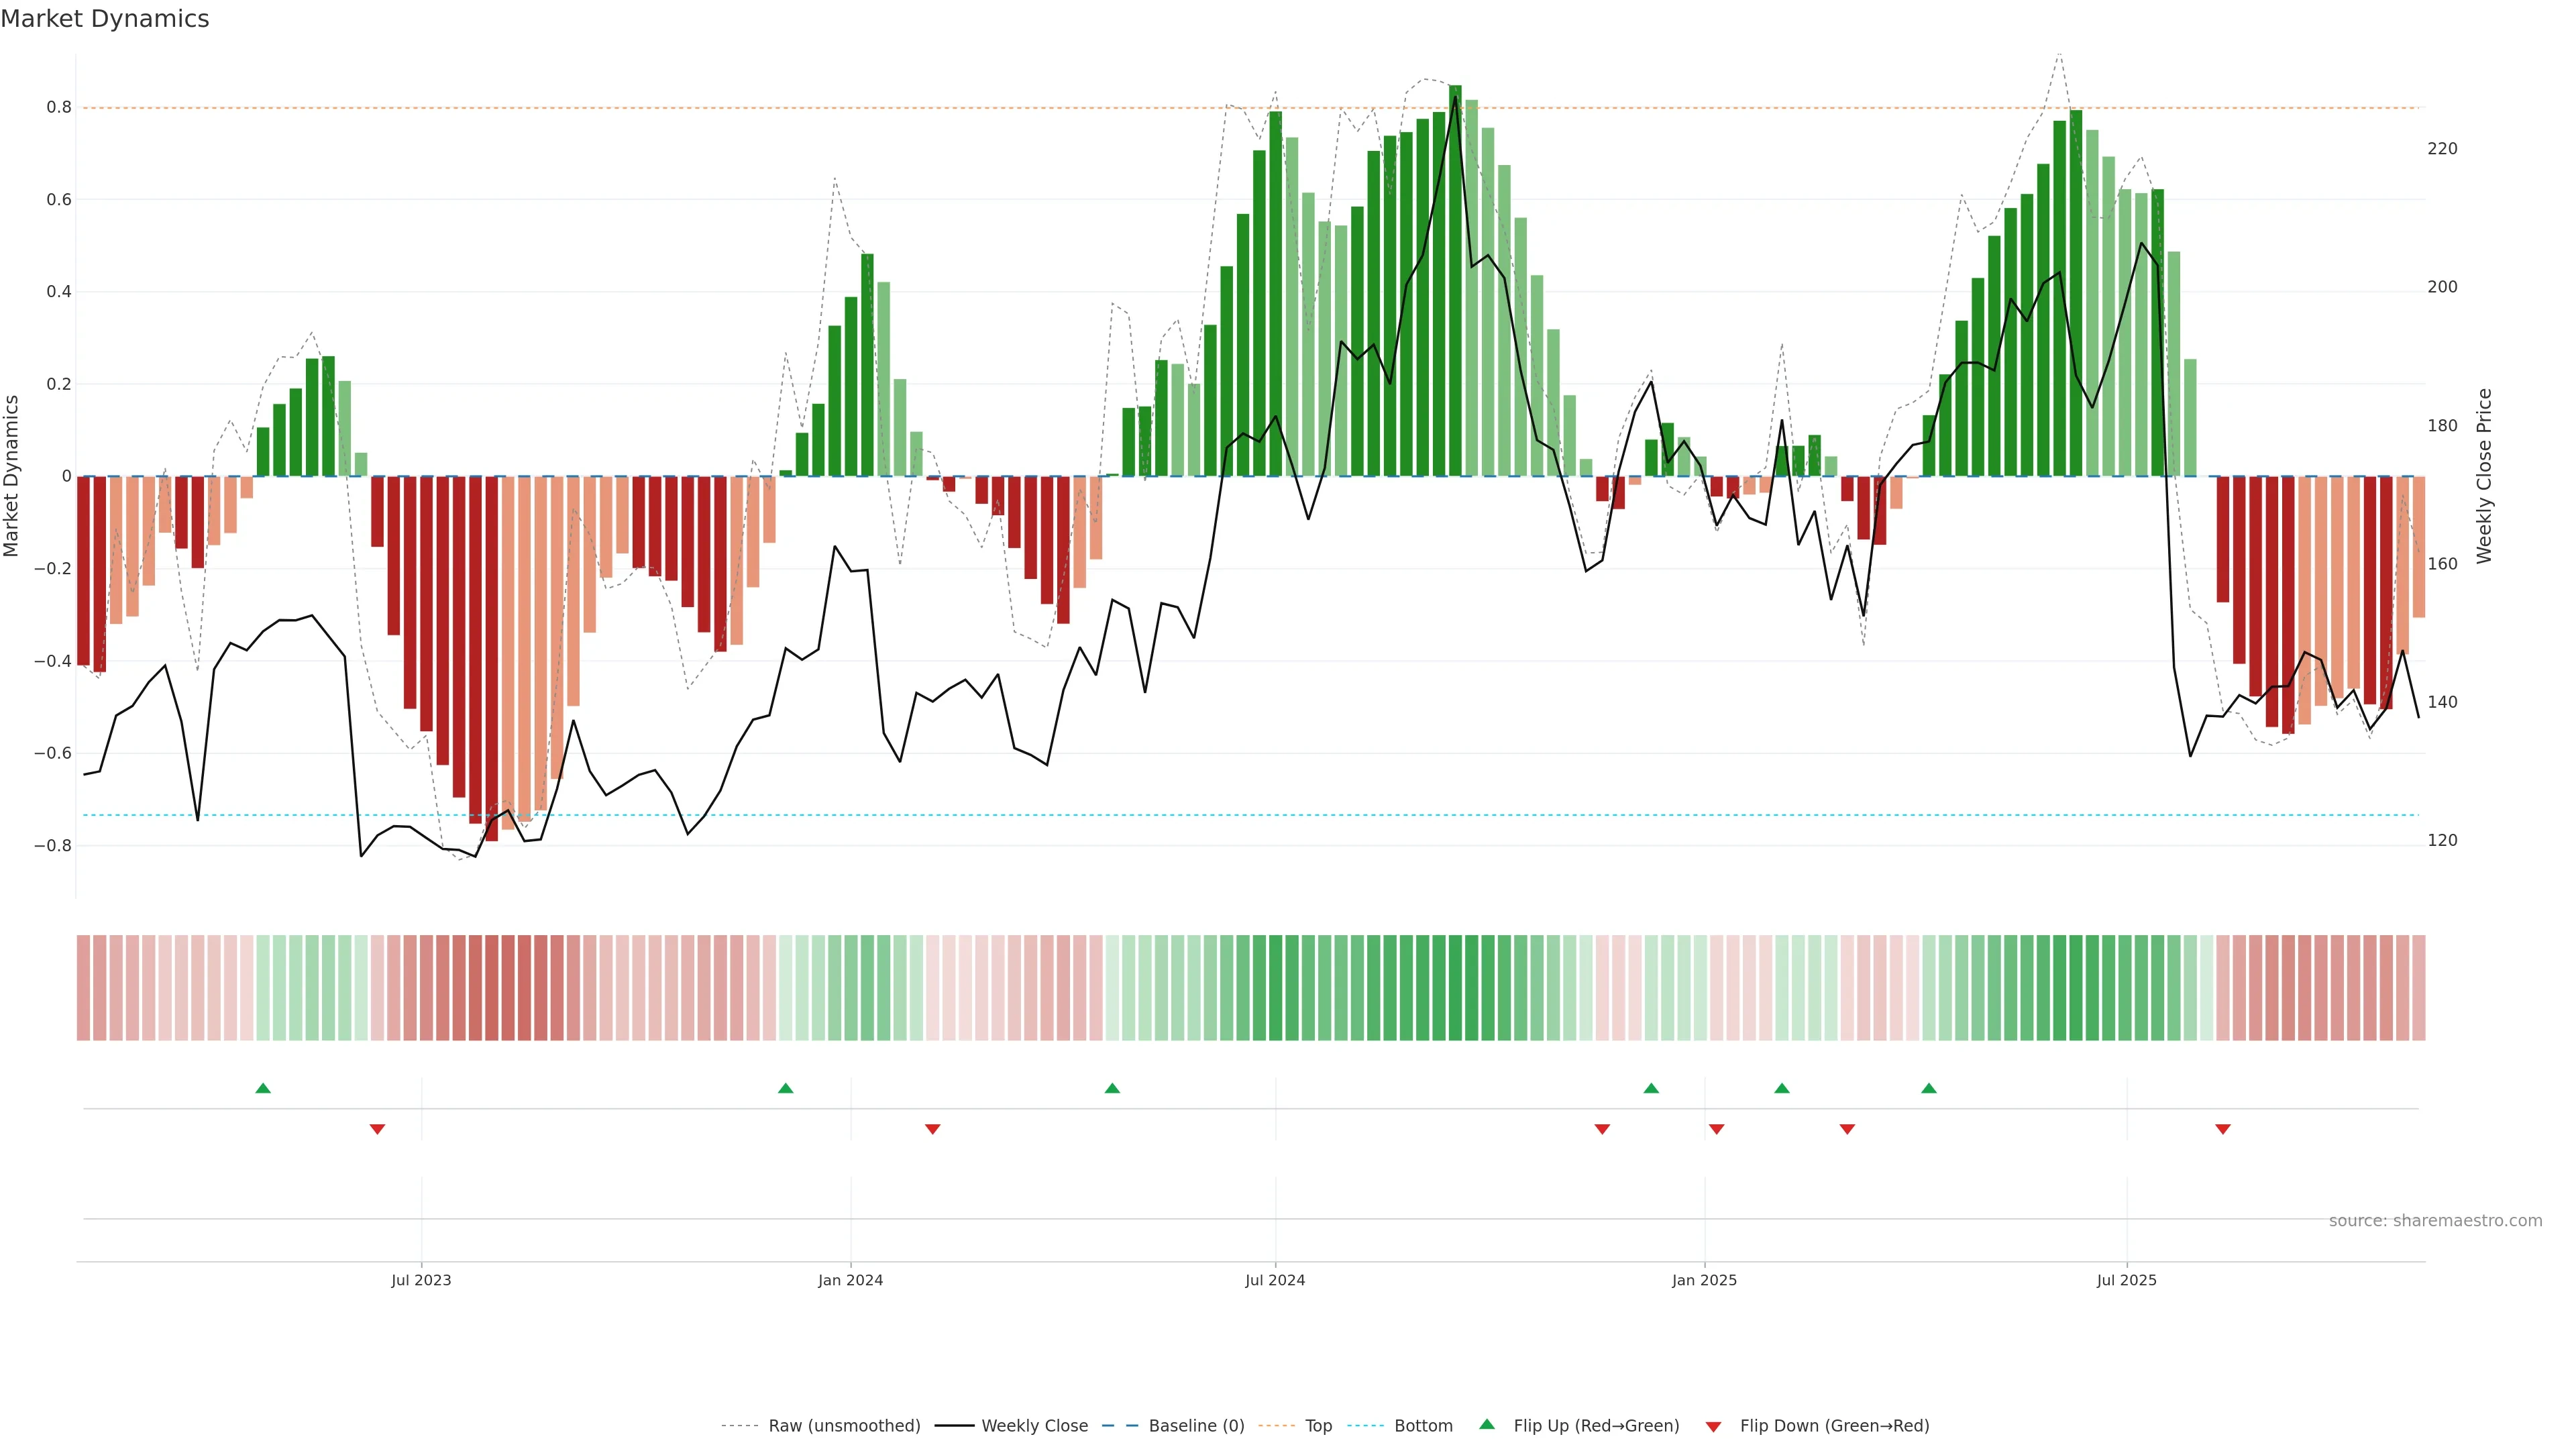2576x1449 pixels.
Task: Click the Jul 2024 x-axis label
Action: click(x=1275, y=1281)
